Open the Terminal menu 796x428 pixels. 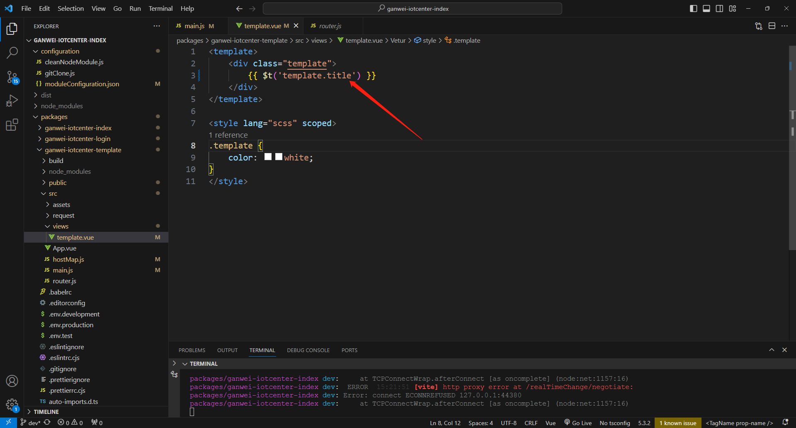pos(160,9)
